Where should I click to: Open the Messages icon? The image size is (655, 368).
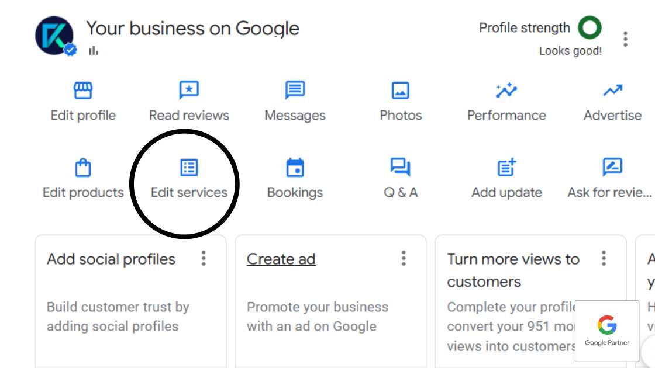click(x=295, y=91)
